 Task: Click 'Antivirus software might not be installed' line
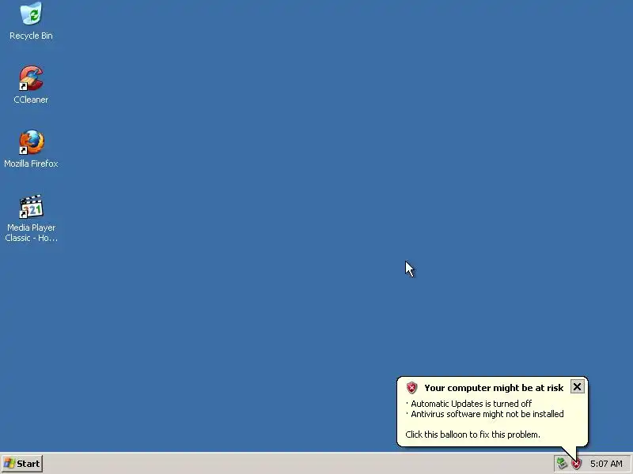pyautogui.click(x=487, y=414)
